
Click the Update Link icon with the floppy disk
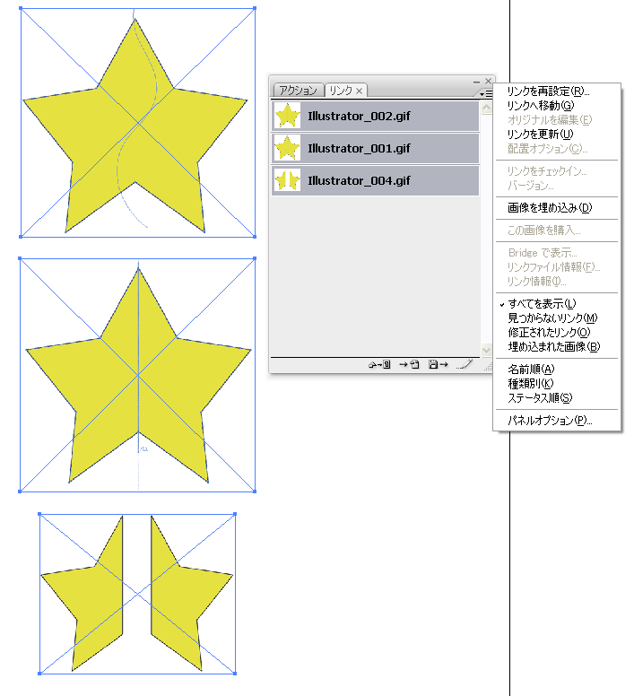[438, 365]
